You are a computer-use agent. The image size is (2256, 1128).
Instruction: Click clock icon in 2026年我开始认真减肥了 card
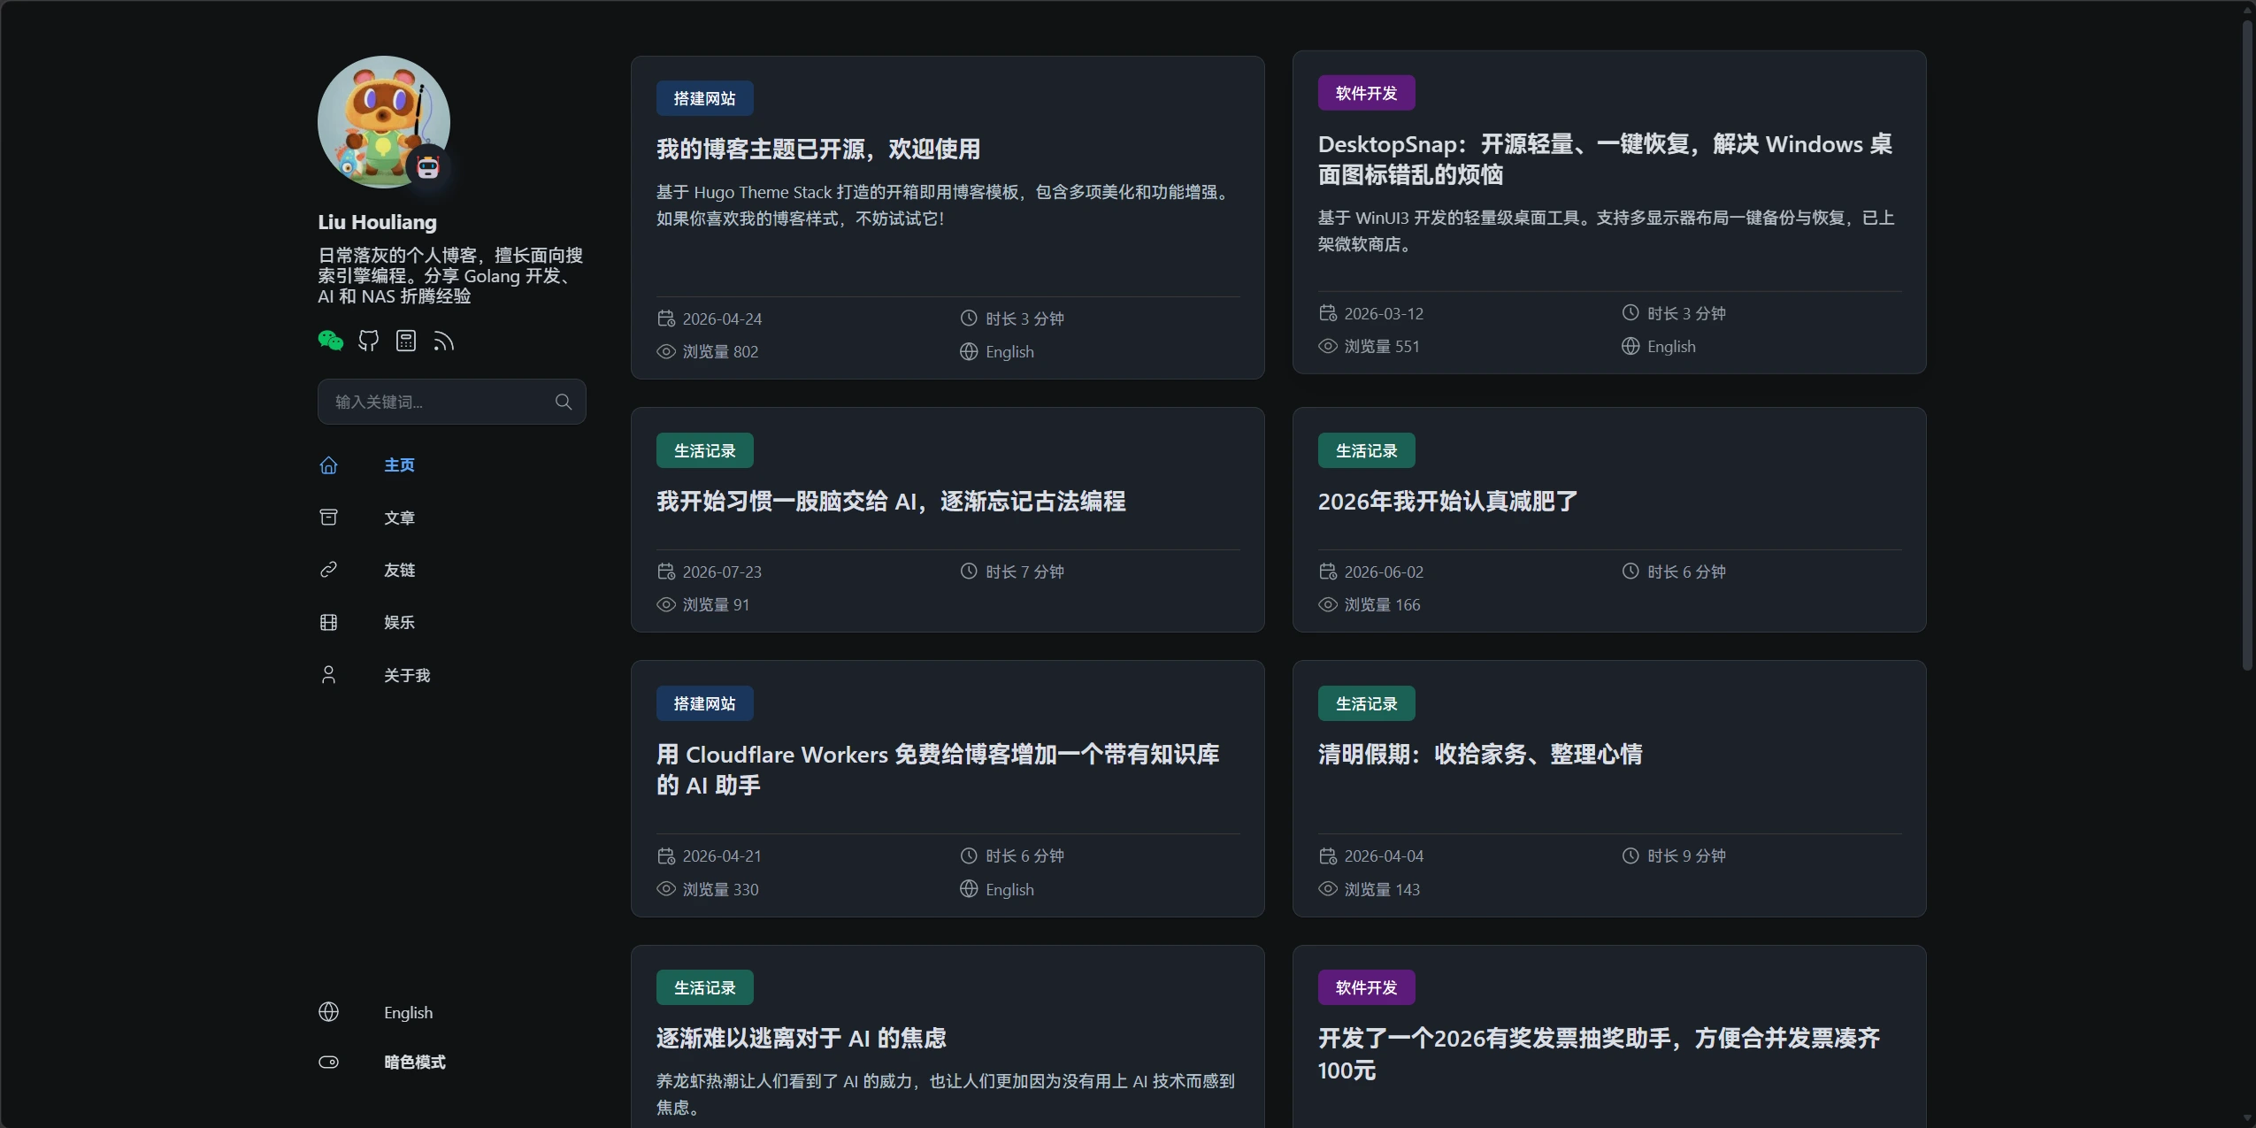click(1631, 572)
